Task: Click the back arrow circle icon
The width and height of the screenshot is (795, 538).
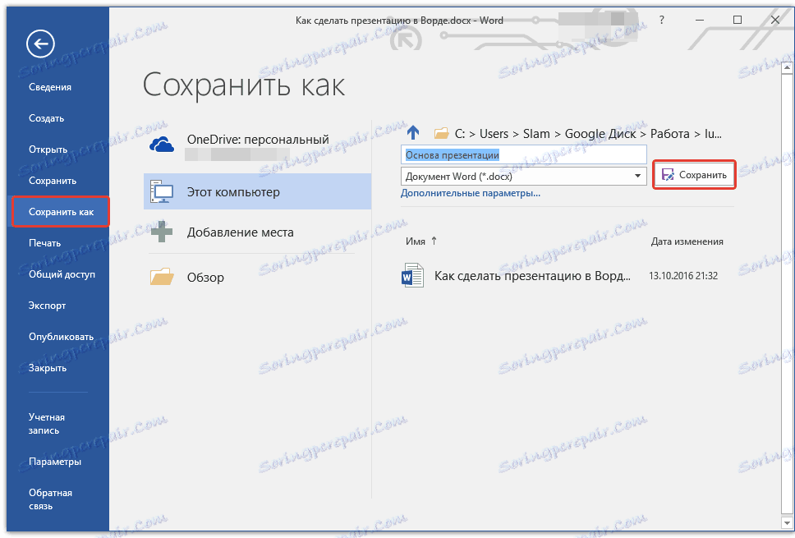Action: pyautogui.click(x=40, y=44)
